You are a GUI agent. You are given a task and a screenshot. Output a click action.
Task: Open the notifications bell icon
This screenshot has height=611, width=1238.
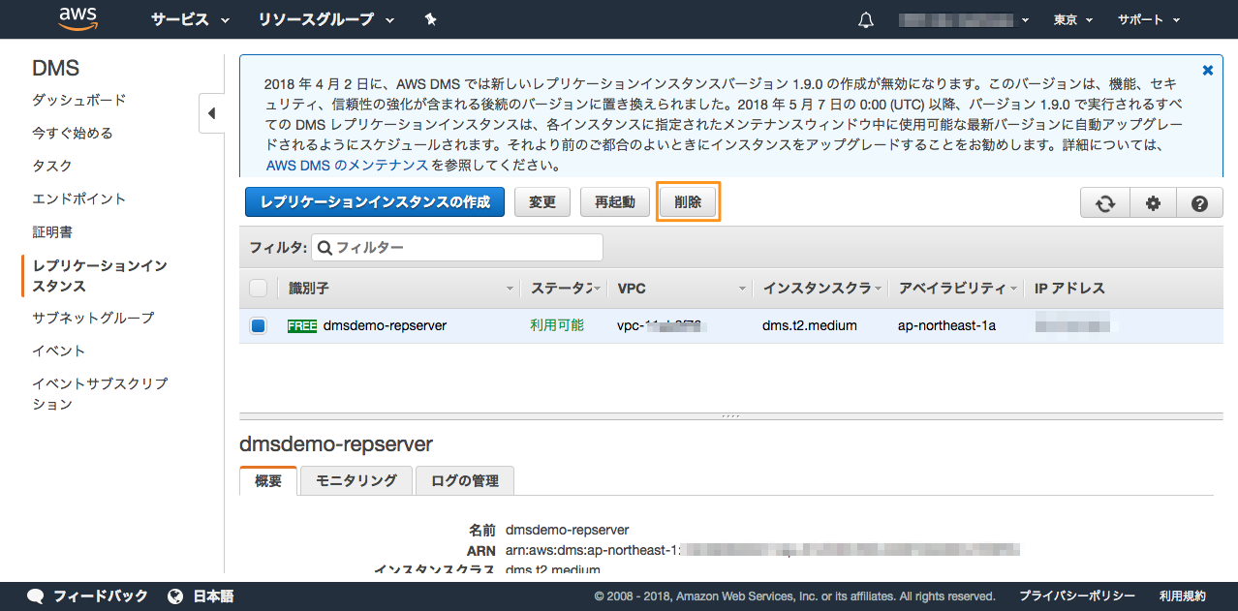(866, 19)
